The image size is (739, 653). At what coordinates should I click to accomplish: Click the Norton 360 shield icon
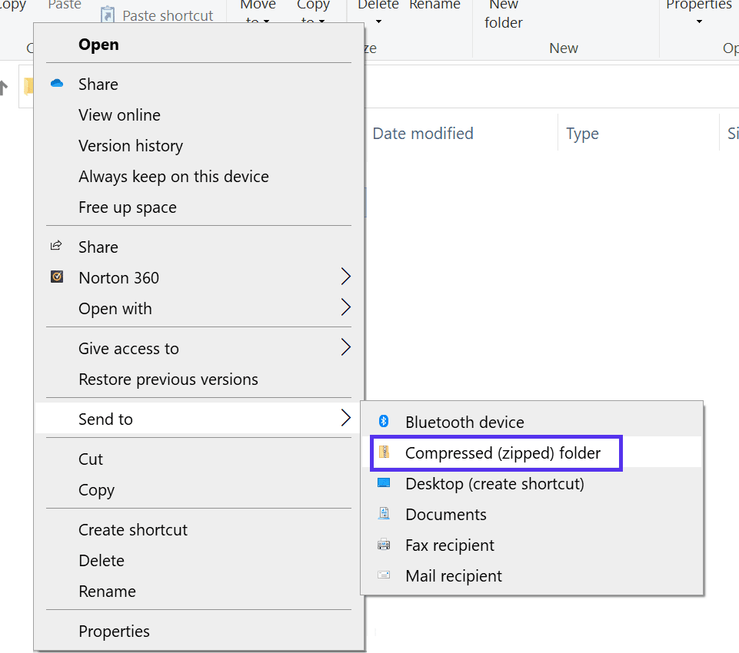pyautogui.click(x=56, y=277)
